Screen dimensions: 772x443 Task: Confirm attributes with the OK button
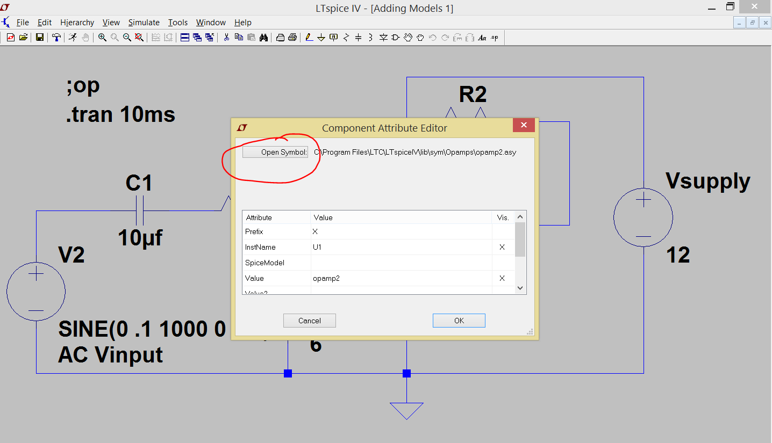point(459,321)
